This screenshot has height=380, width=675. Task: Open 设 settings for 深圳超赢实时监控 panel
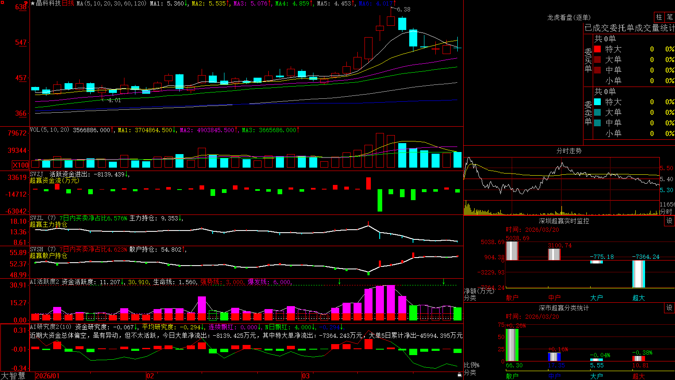[670, 221]
